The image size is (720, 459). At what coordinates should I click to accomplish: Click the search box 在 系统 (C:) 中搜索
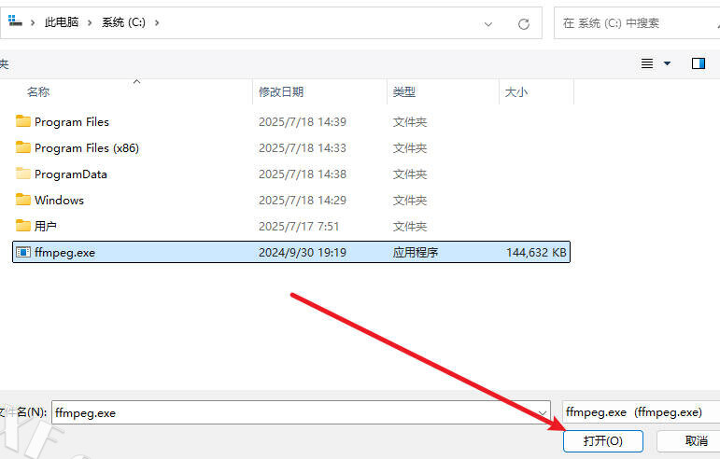pyautogui.click(x=637, y=23)
